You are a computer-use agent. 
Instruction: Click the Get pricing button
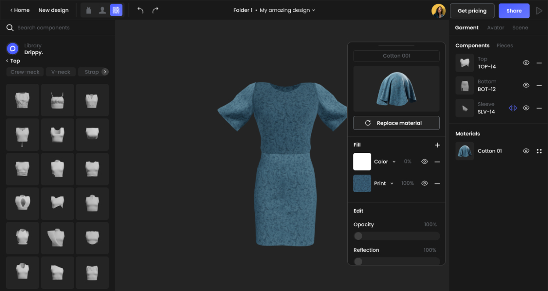(472, 11)
